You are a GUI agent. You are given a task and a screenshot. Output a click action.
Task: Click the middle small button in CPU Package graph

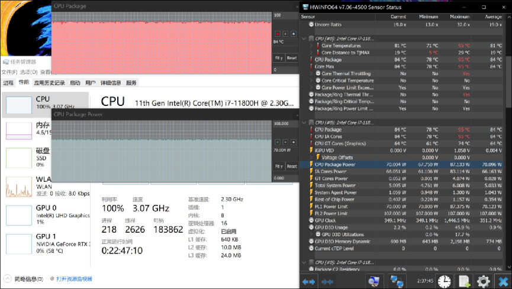point(285,34)
